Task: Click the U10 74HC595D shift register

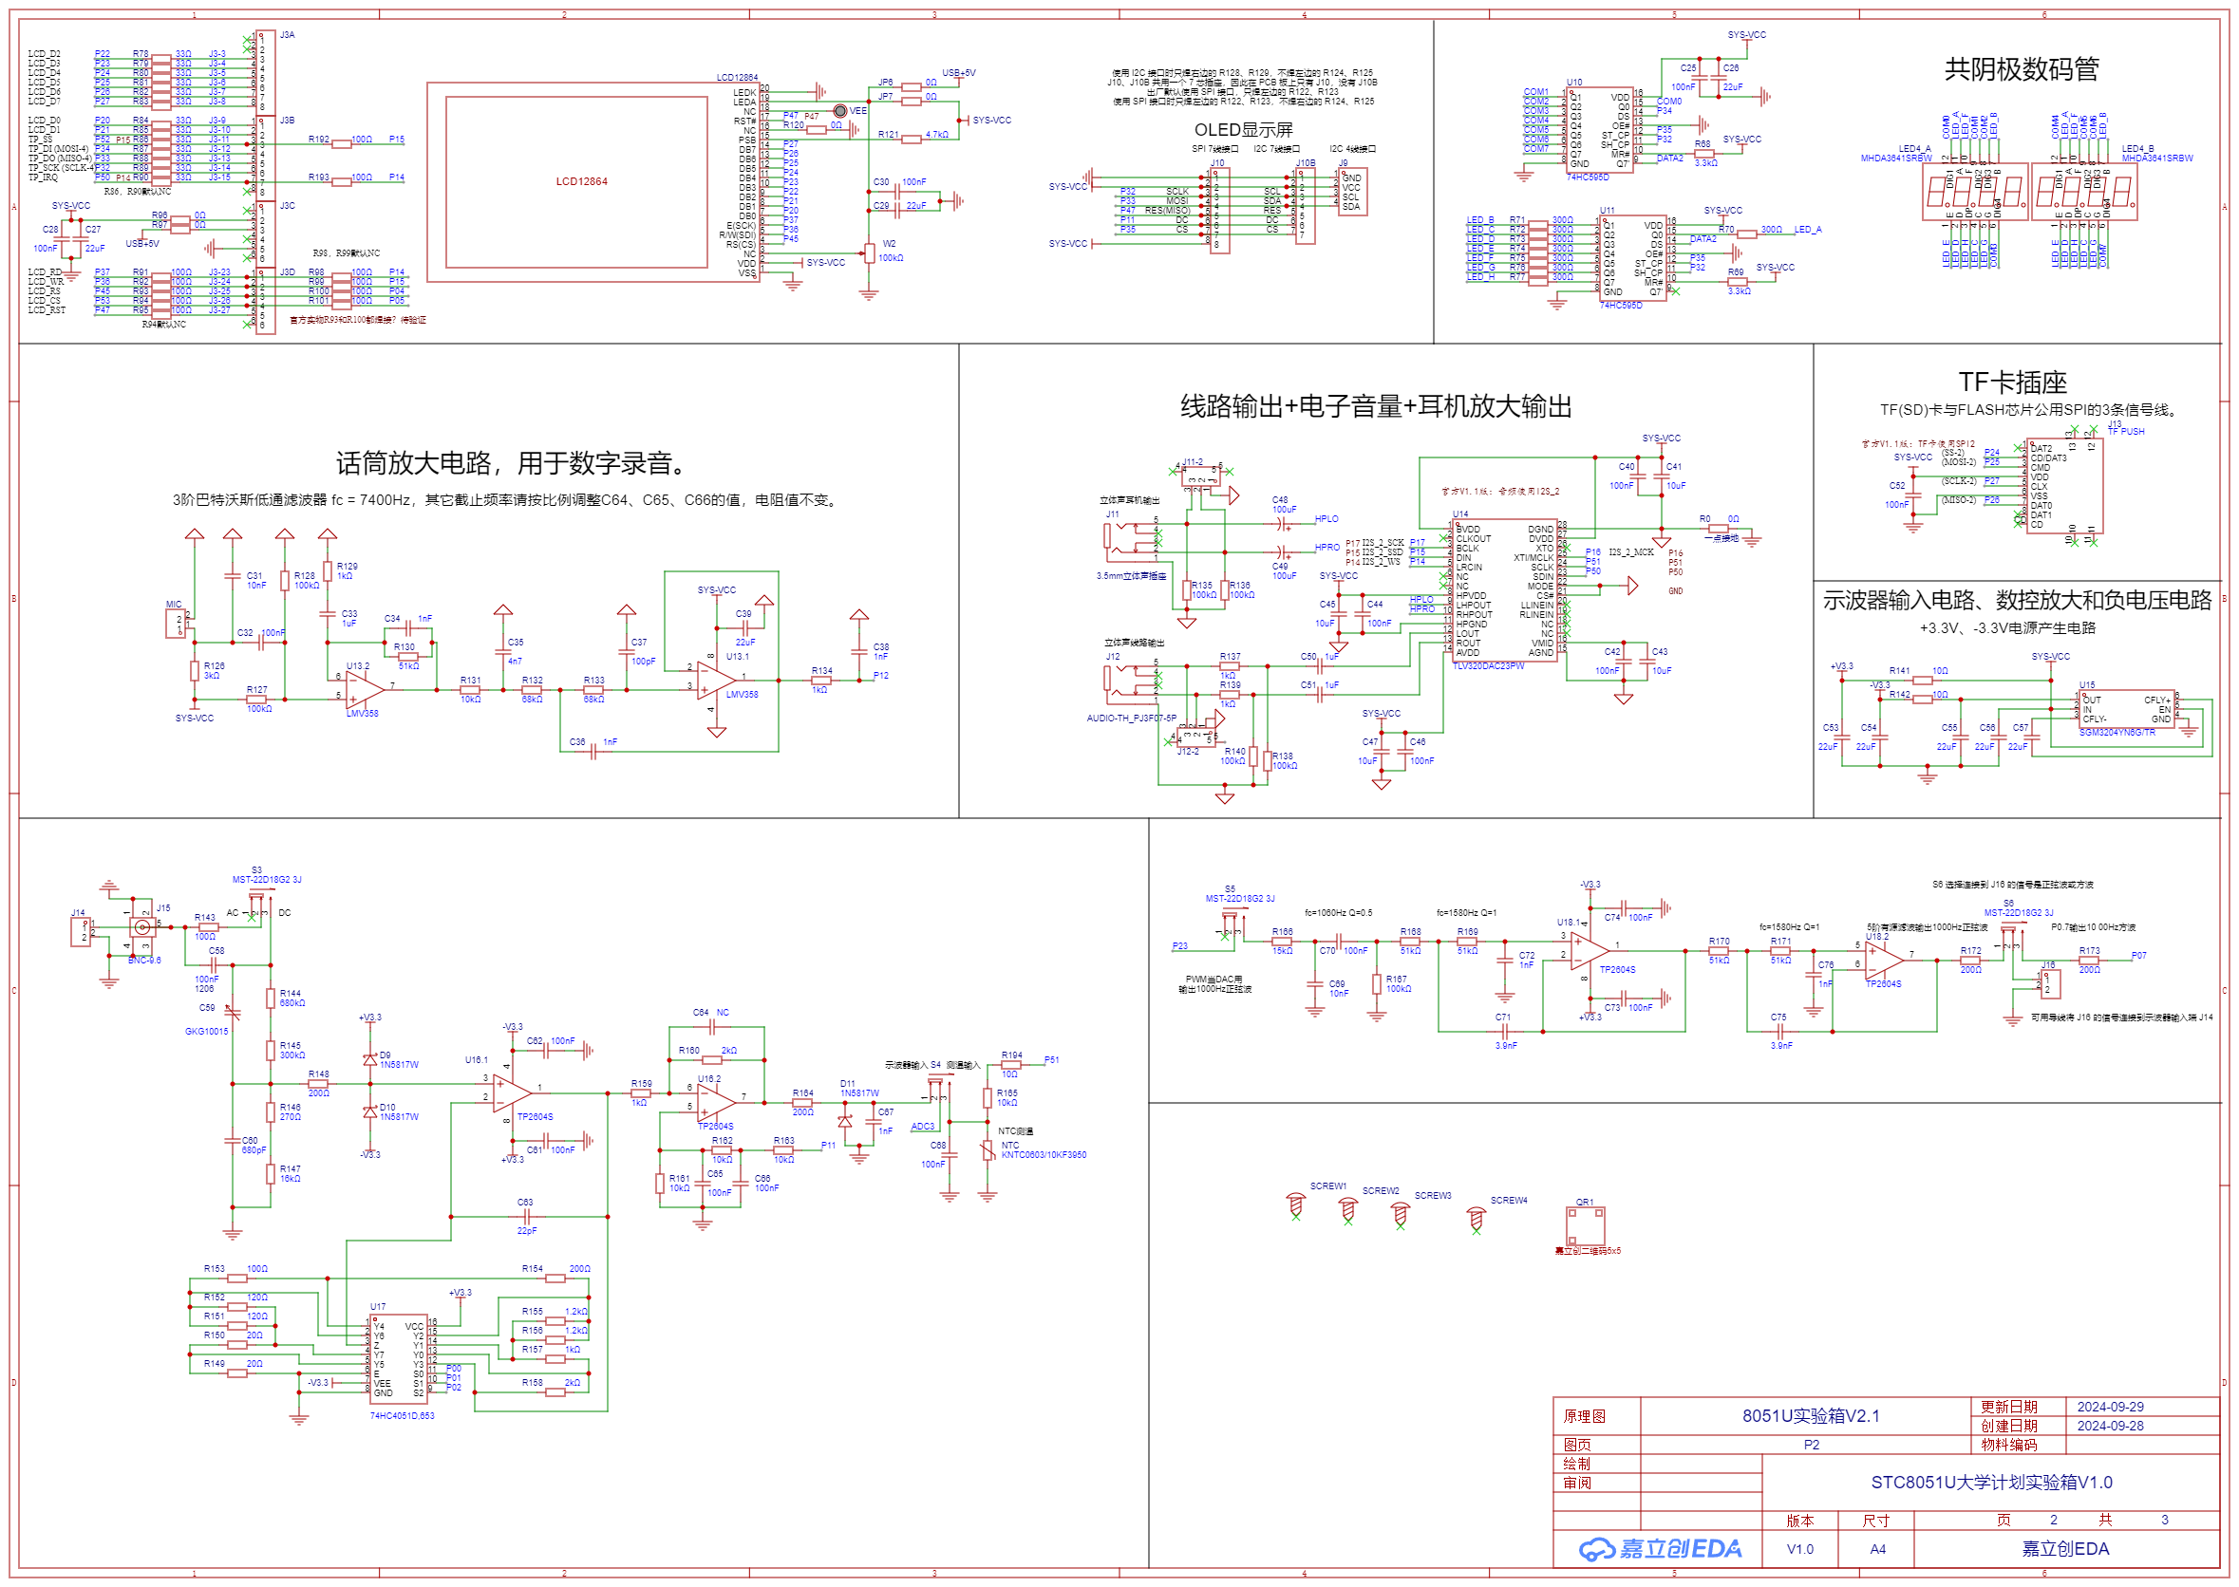Action: (x=1601, y=131)
